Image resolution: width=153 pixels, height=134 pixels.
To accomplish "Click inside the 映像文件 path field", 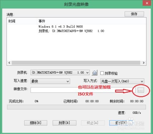I will click(83, 90).
